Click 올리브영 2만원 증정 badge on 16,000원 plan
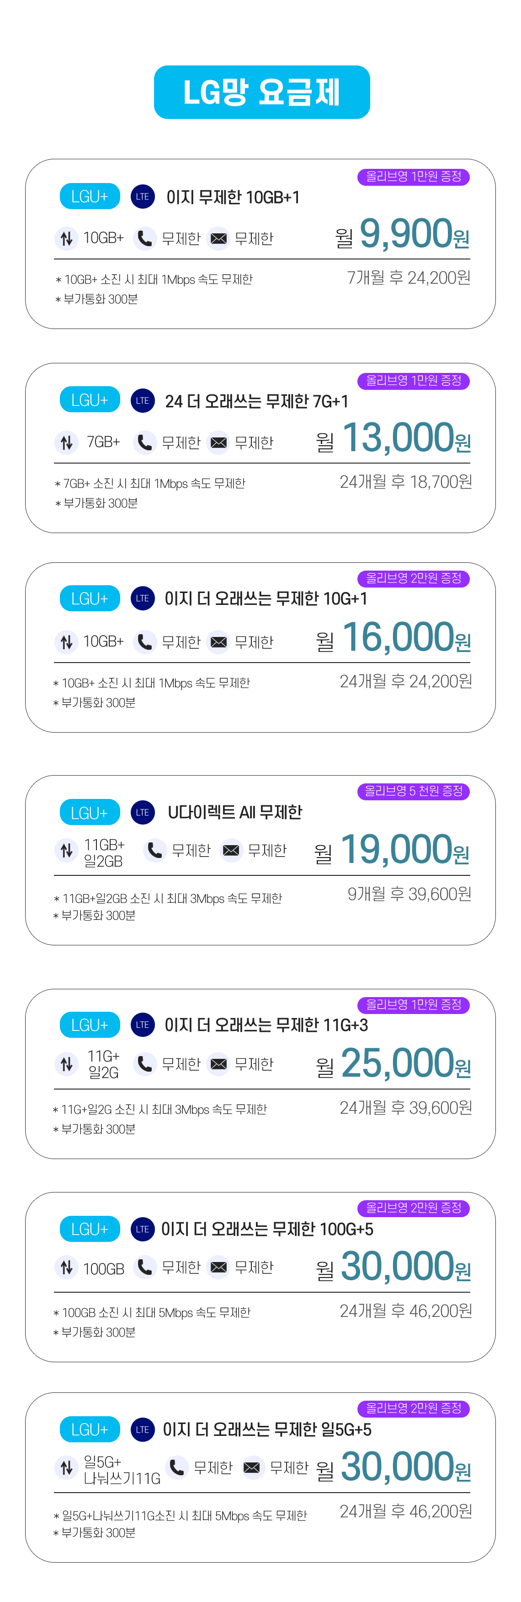The image size is (521, 1602). point(414,578)
